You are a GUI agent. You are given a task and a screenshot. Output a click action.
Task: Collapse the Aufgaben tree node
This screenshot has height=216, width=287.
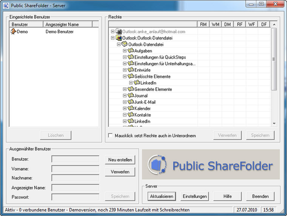pyautogui.click(x=125, y=51)
